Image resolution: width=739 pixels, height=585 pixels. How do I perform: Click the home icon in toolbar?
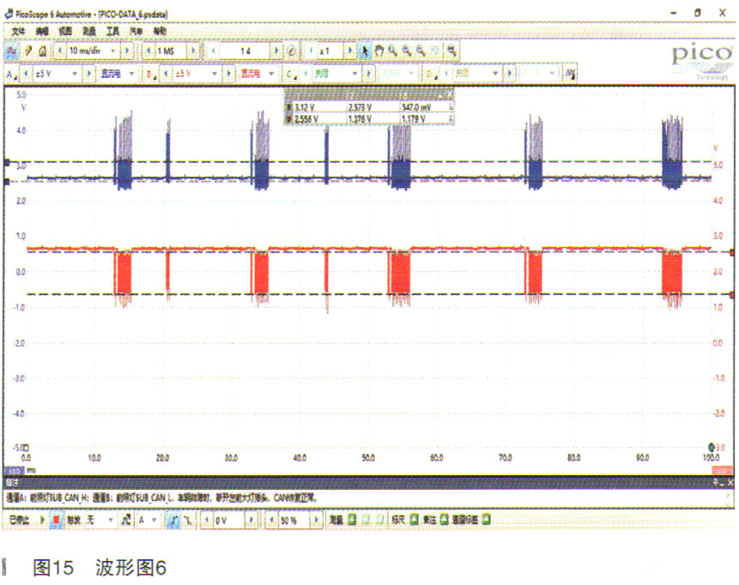(42, 51)
